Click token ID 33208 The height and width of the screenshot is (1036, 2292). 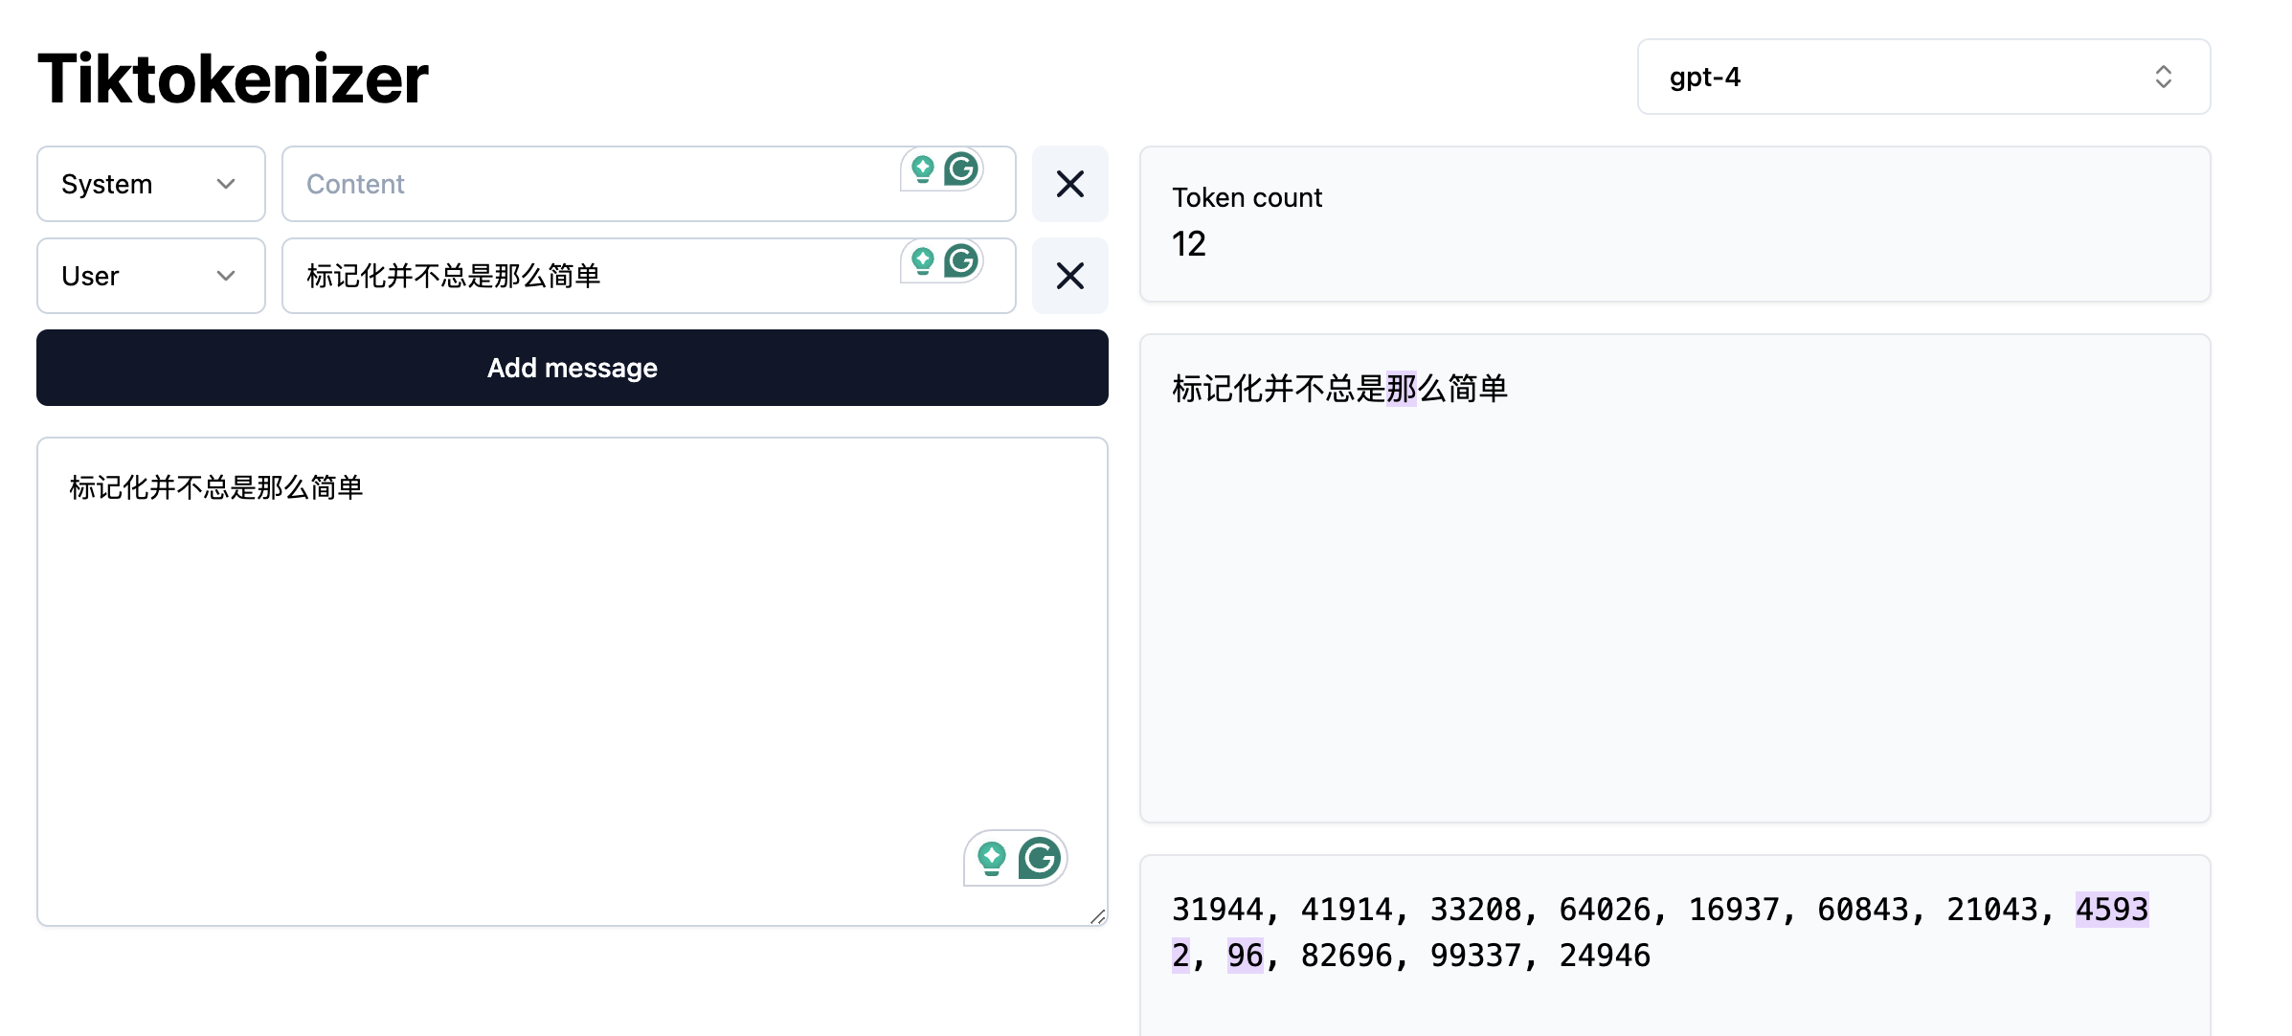point(1477,909)
